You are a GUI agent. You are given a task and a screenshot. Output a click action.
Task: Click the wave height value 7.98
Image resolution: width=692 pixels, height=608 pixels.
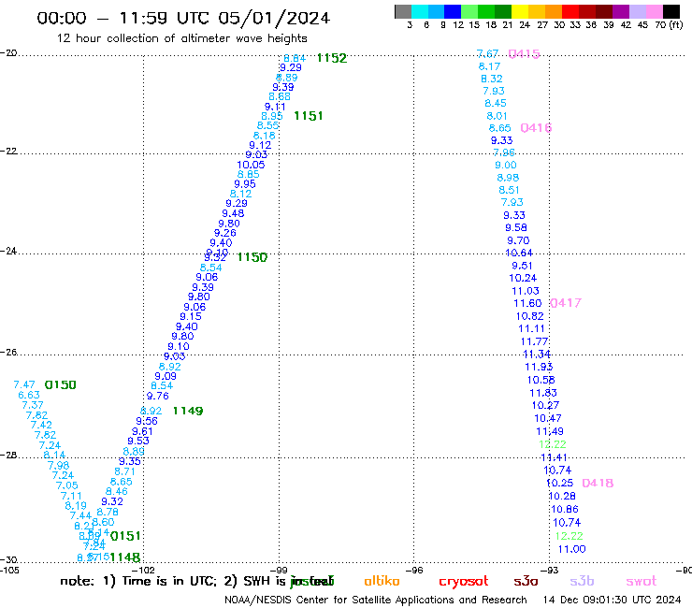click(x=58, y=466)
